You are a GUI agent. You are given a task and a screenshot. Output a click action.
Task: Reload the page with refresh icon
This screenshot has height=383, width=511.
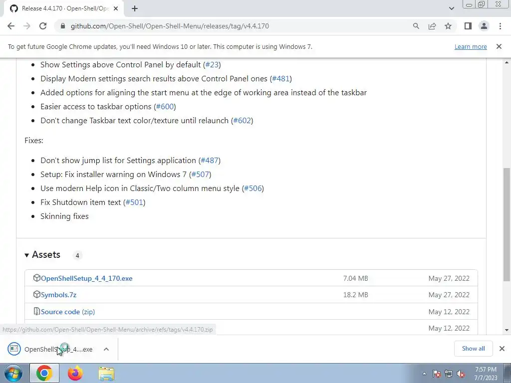43,26
